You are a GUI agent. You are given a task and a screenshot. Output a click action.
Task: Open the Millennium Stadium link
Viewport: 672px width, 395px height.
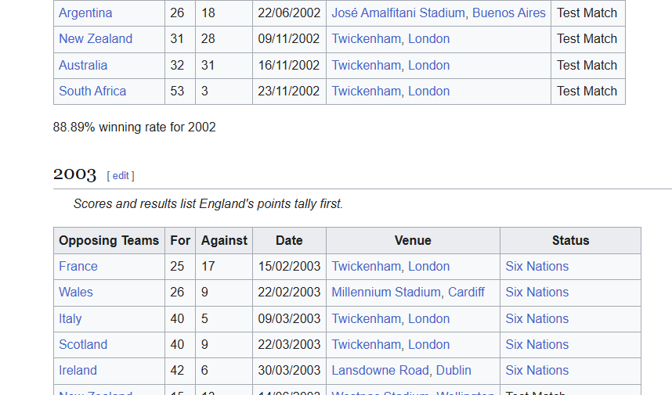point(386,293)
